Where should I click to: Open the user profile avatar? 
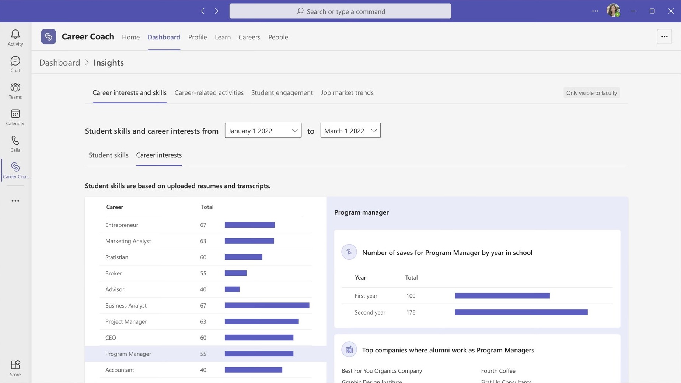point(613,11)
